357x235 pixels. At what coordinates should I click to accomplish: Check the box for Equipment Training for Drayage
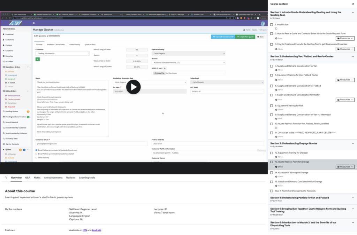pyautogui.click(x=272, y=153)
